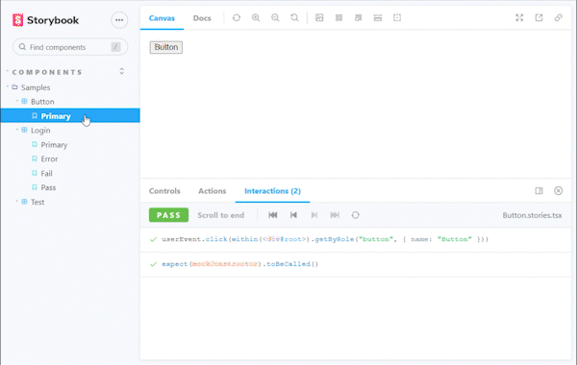This screenshot has height=365, width=577.
Task: Click the Find components search field
Action: pyautogui.click(x=70, y=47)
